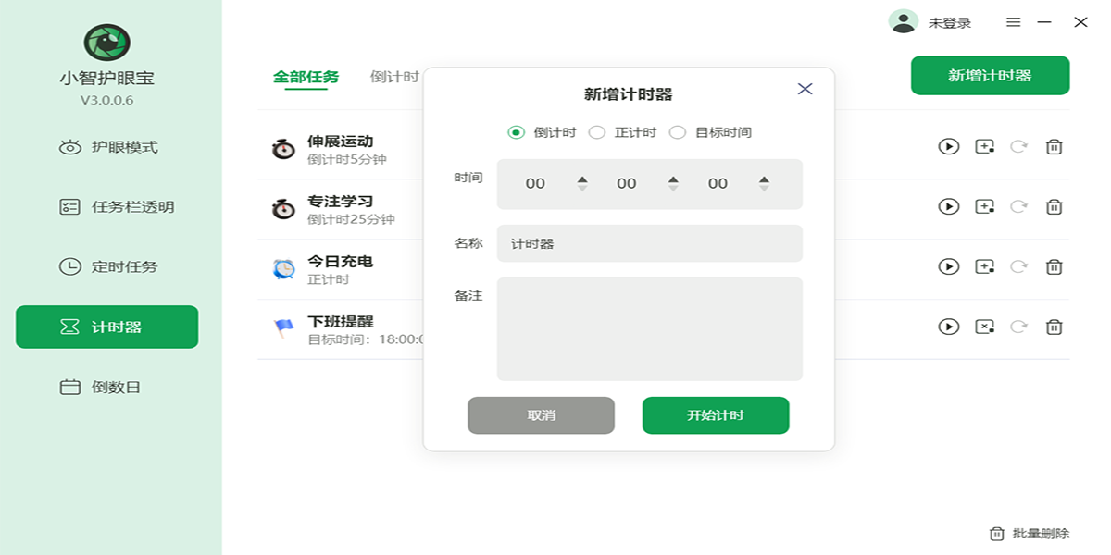Viewport: 1111px width, 555px height.
Task: Click 批量删除 at the bottom right
Action: pos(1030,534)
